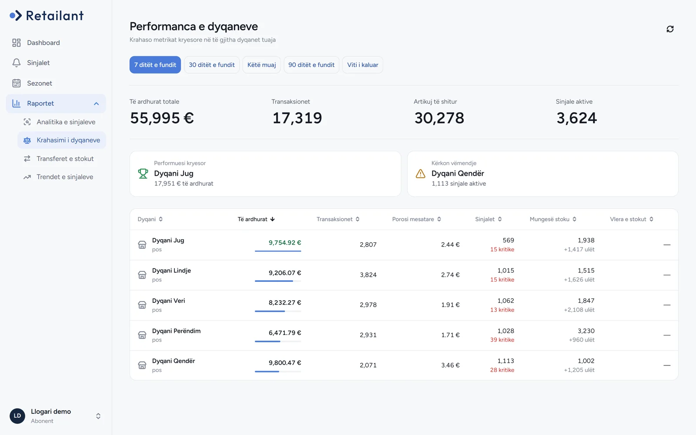Open Dashboard from the sidebar
Screen dimensions: 696x435
[56, 43]
